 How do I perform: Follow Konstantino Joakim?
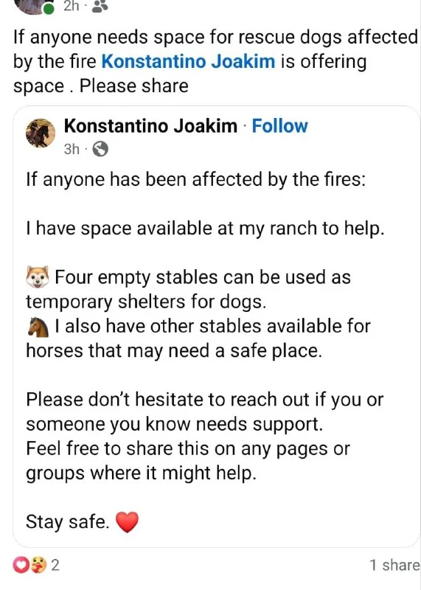coord(279,126)
